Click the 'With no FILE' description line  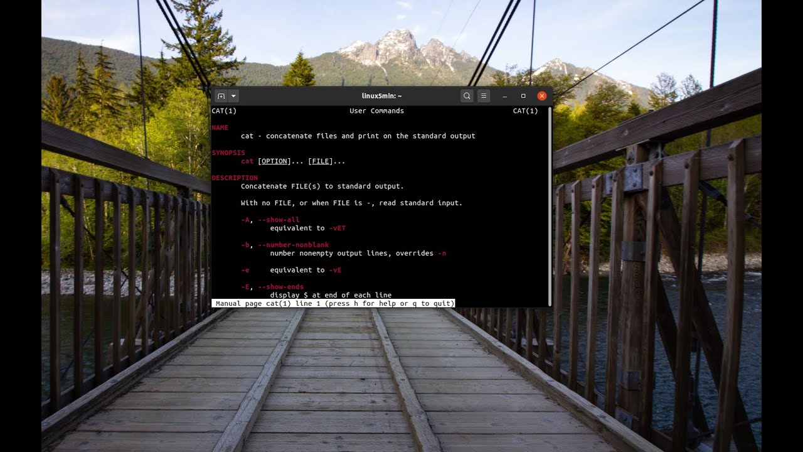[x=352, y=203]
